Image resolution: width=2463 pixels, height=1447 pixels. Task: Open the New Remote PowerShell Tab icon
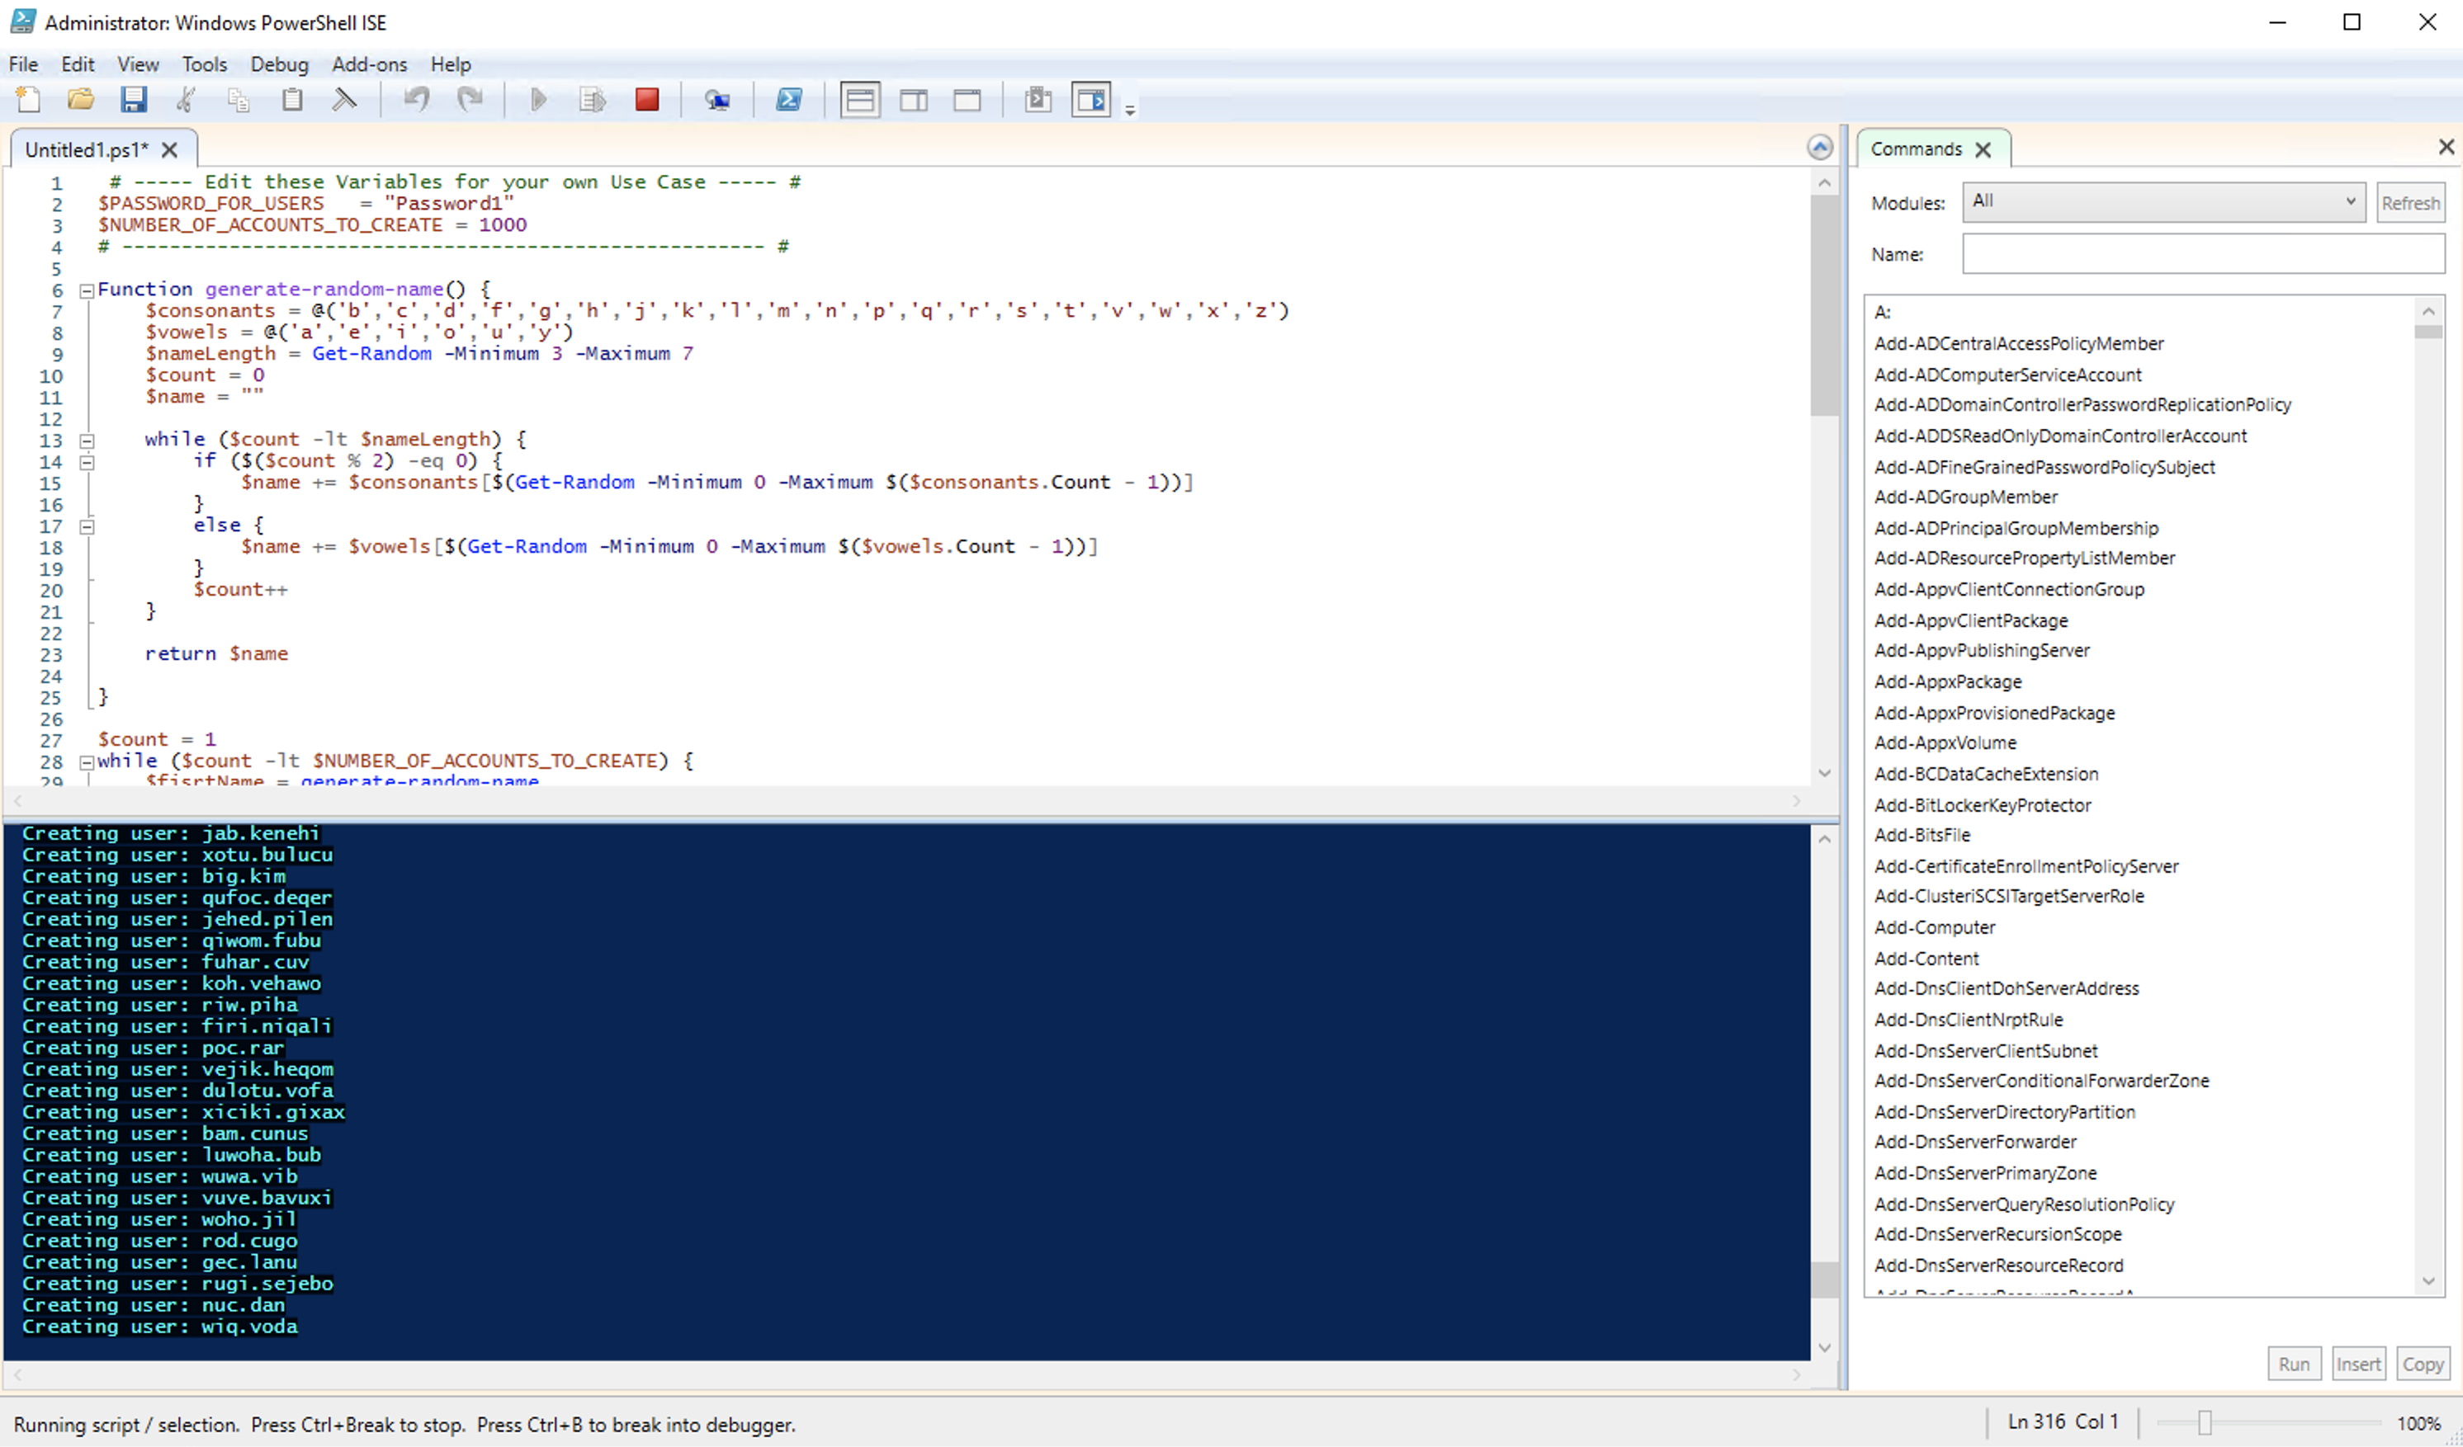click(717, 100)
